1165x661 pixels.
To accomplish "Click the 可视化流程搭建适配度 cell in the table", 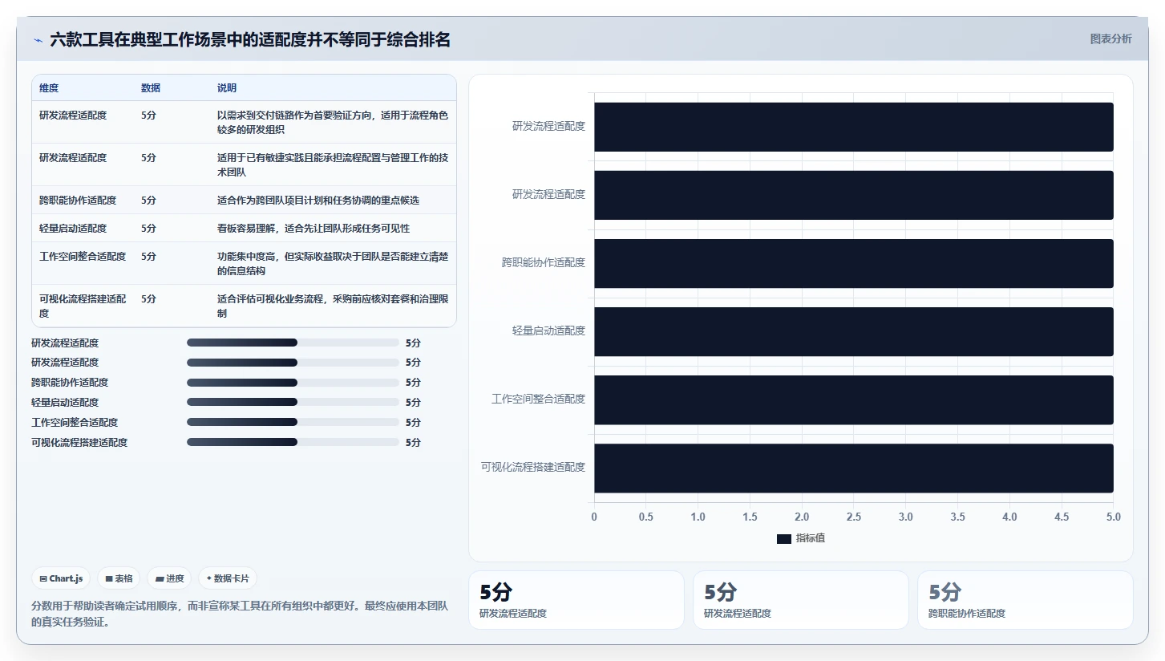I will click(x=83, y=306).
